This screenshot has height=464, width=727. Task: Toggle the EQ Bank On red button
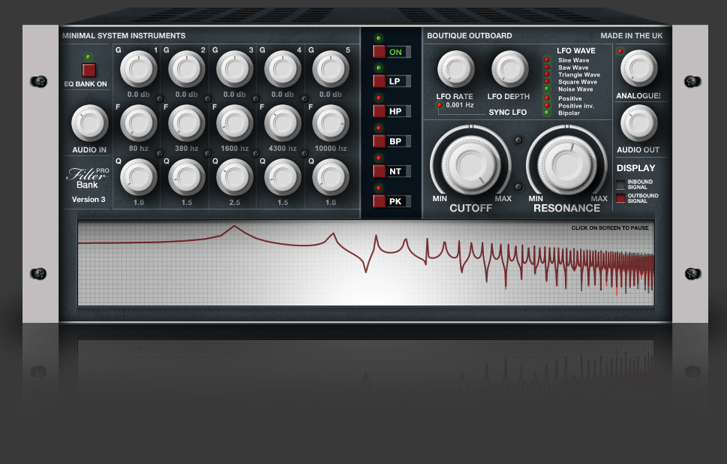(x=89, y=70)
